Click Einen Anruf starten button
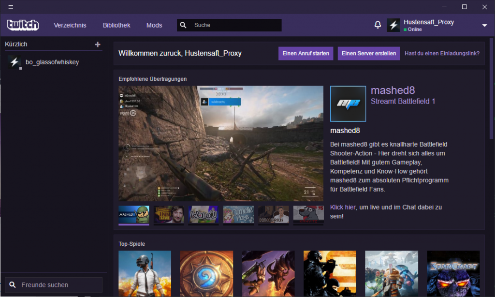 [x=306, y=53]
